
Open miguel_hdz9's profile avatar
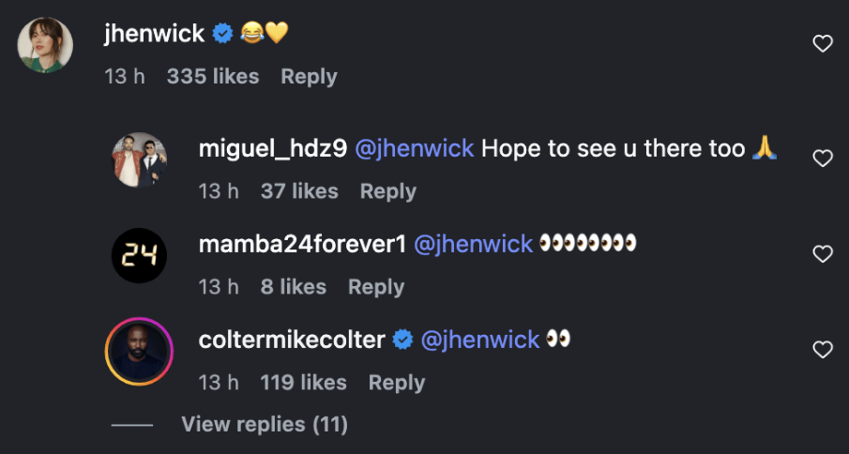[139, 160]
